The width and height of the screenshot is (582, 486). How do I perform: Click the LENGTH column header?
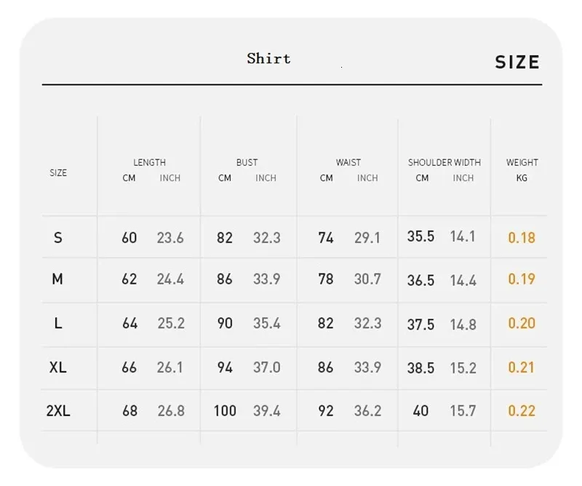pyautogui.click(x=149, y=162)
